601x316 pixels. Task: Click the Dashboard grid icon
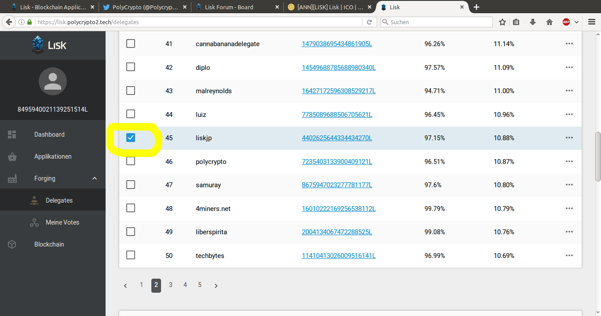click(12, 134)
